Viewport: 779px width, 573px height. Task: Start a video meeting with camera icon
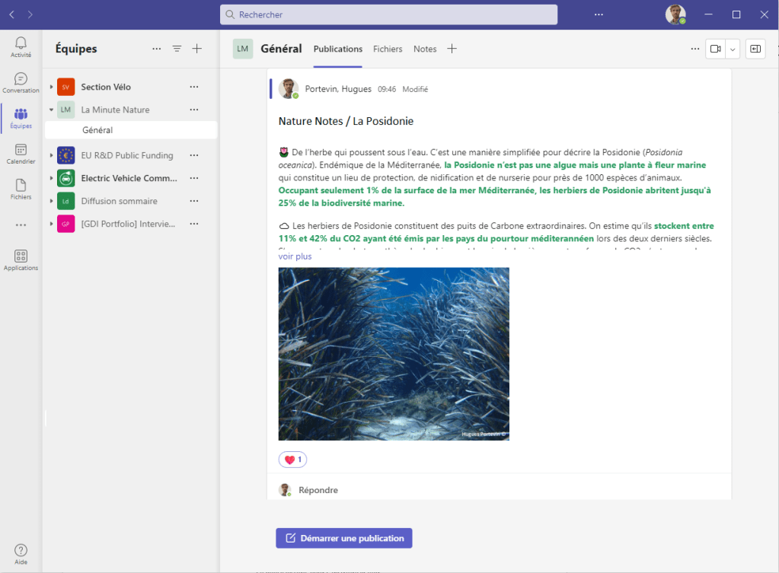(x=715, y=49)
